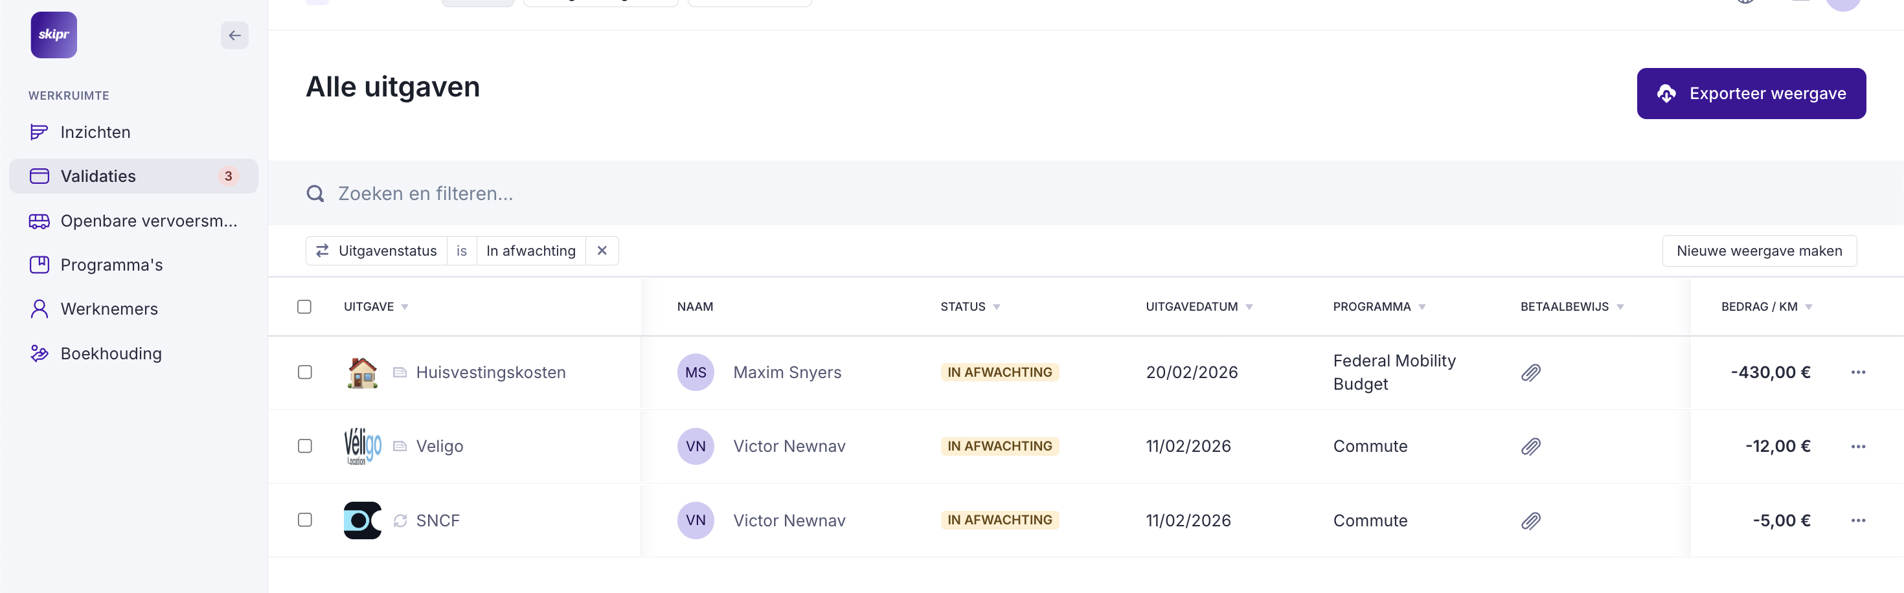Toggle the select-all header checkbox
The image size is (1904, 593).
coord(304,306)
